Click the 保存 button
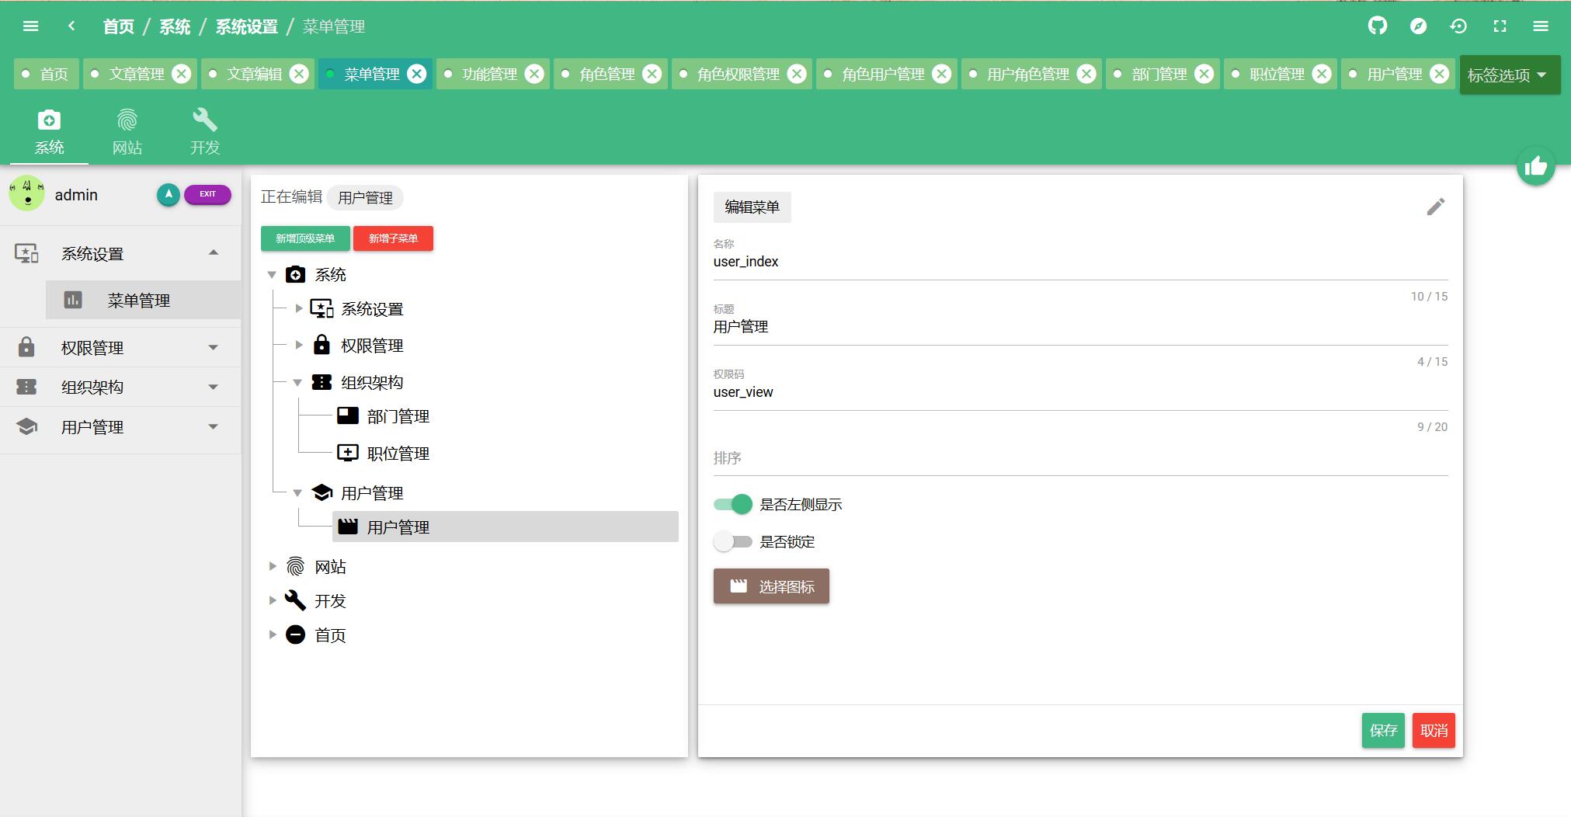Viewport: 1571px width, 817px height. click(x=1383, y=730)
